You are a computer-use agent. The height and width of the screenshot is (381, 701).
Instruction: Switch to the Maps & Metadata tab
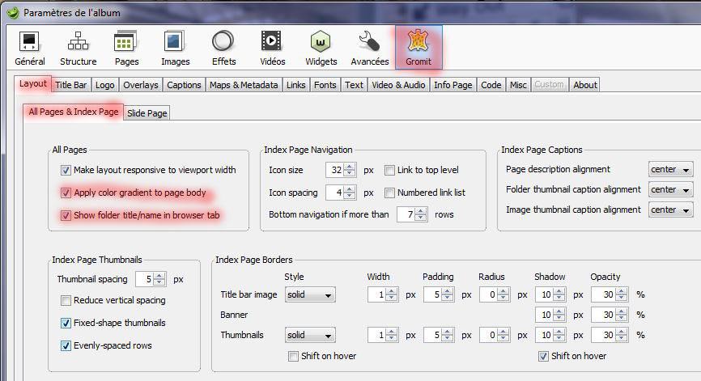click(x=244, y=85)
